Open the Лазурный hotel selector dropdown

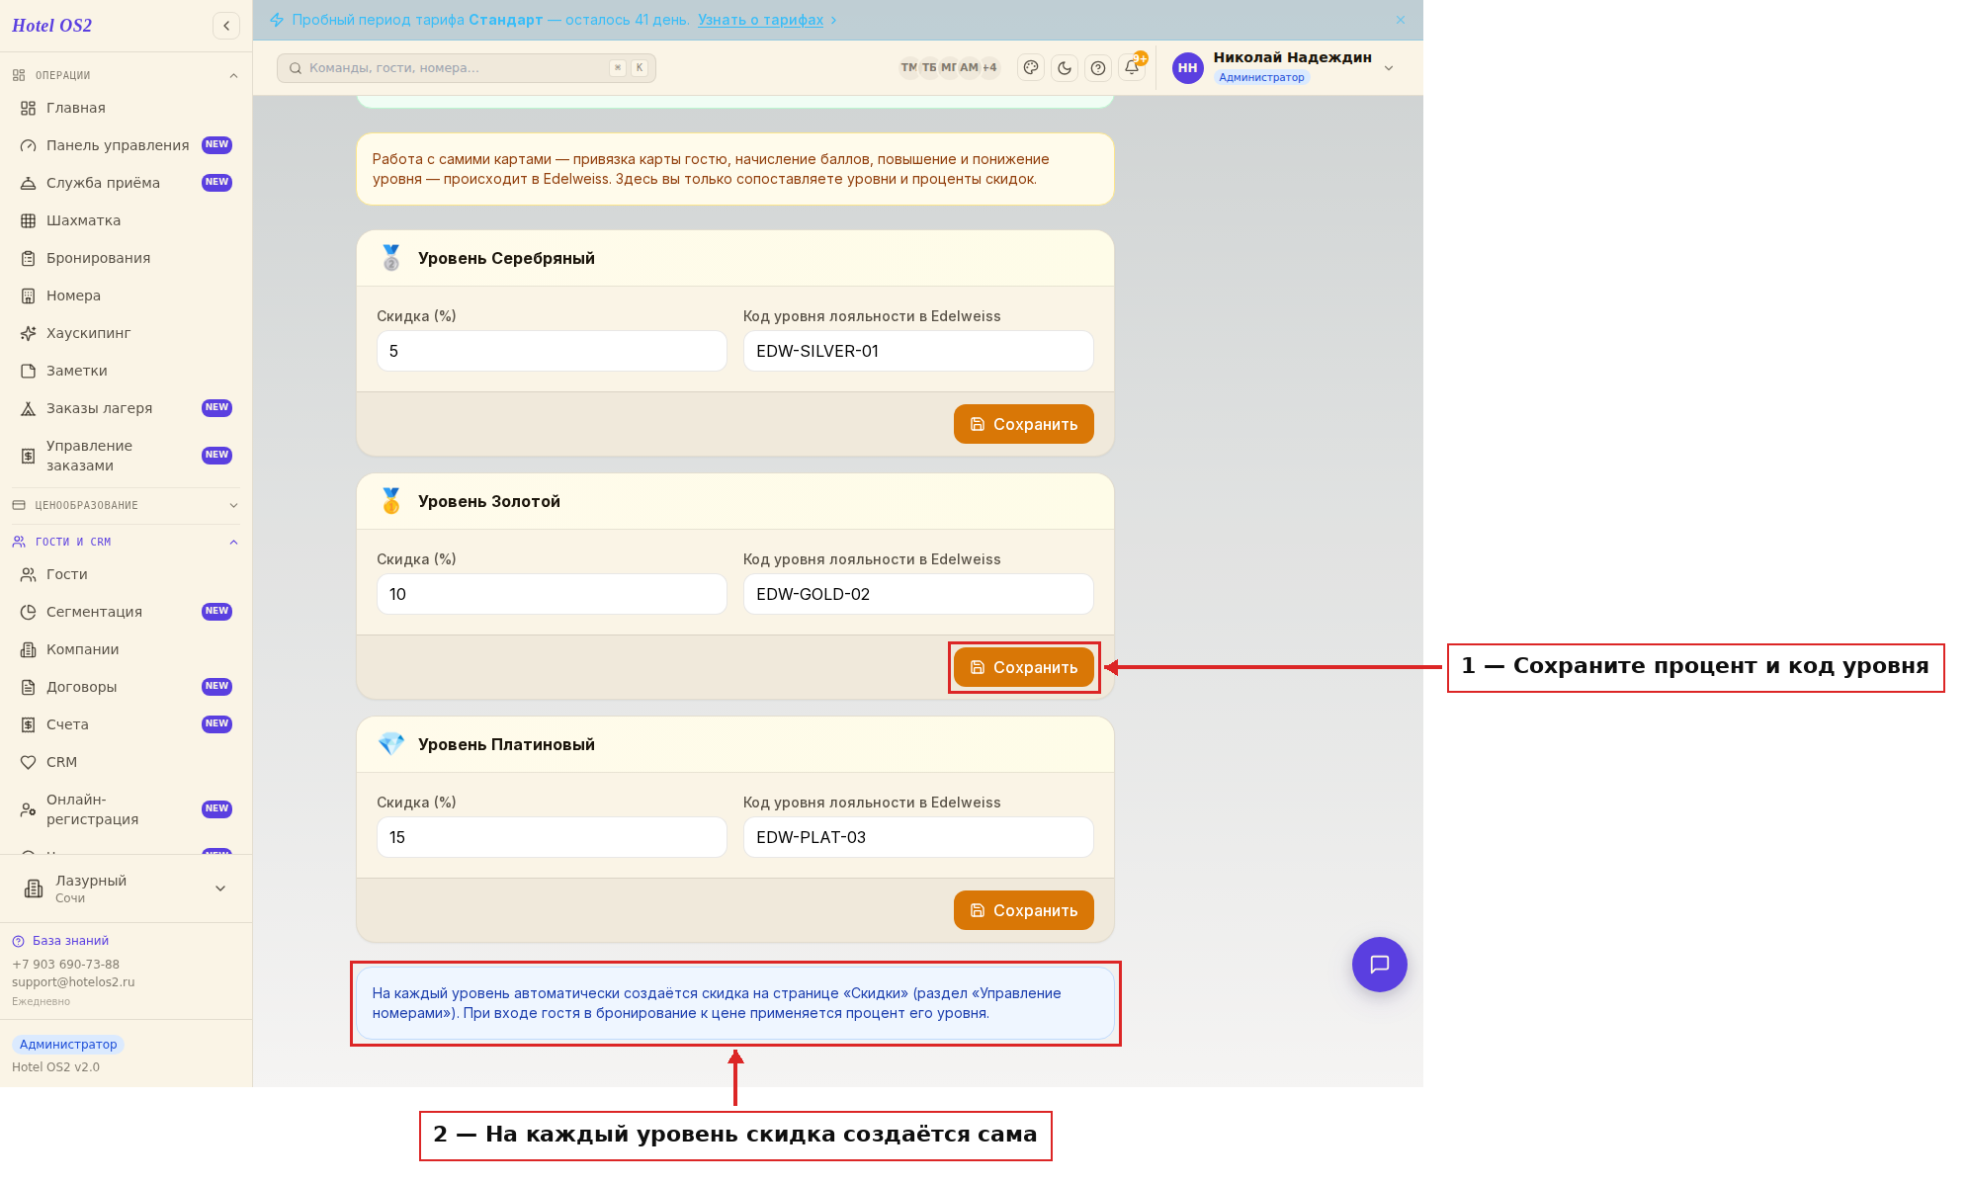[x=126, y=888]
